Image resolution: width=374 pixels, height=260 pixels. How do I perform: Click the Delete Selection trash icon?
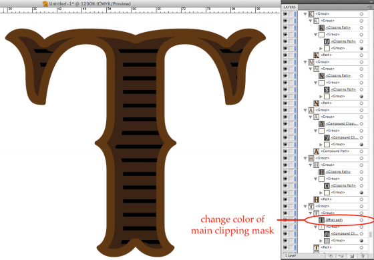(x=362, y=256)
